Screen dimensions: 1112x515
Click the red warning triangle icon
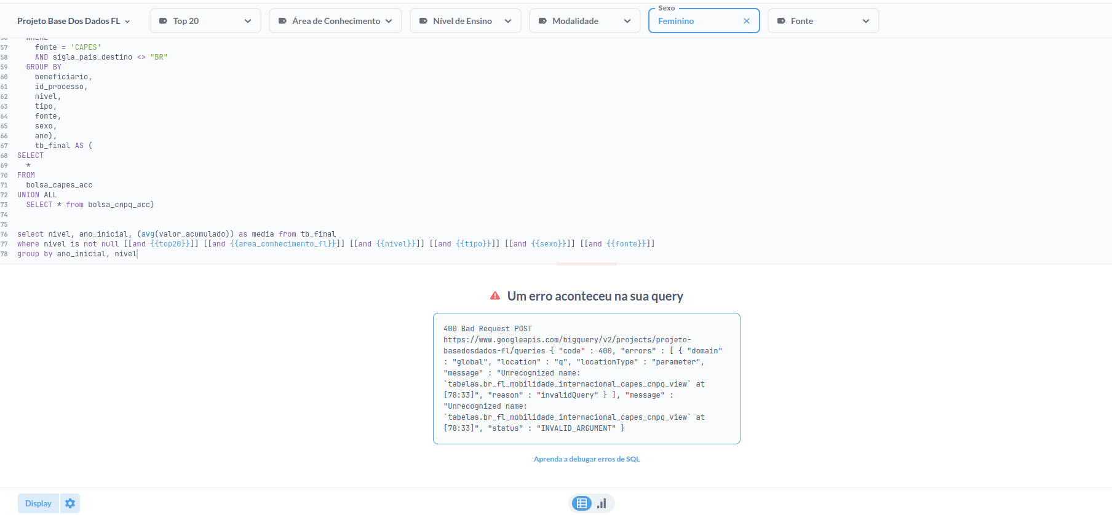[495, 296]
